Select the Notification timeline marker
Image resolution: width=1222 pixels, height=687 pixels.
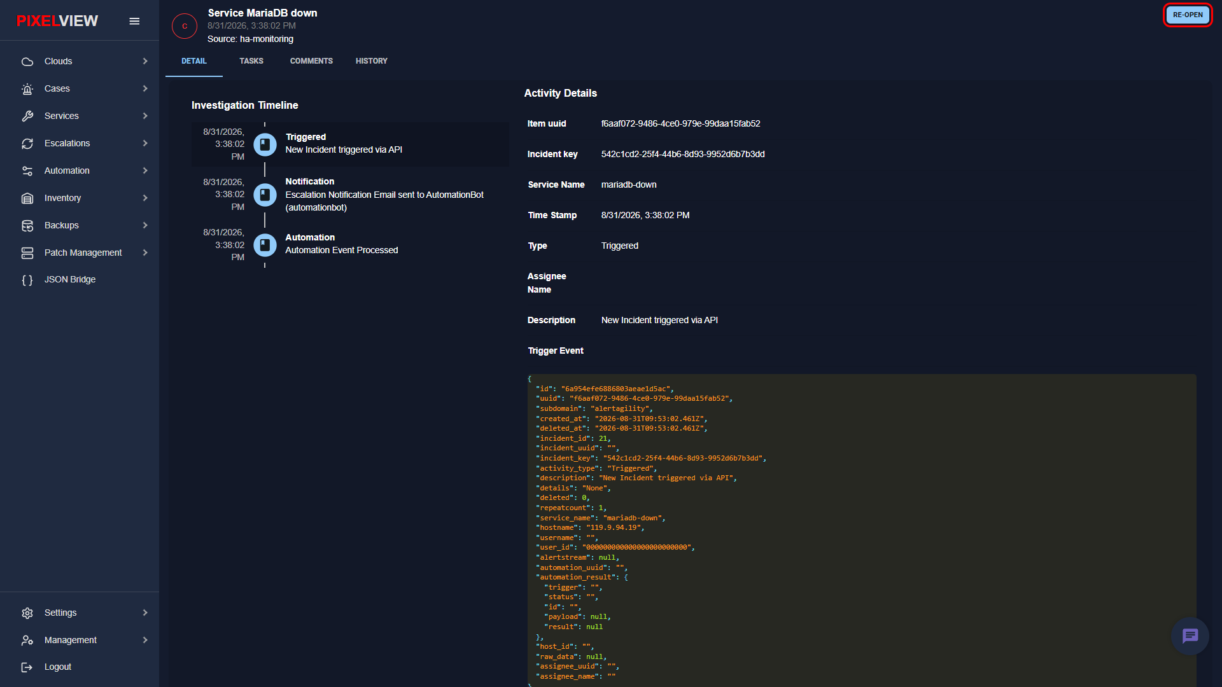pos(265,195)
